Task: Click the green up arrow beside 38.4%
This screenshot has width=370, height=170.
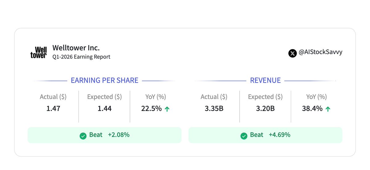Action: click(328, 109)
